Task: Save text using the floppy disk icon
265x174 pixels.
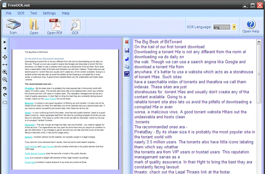Action: coord(127,50)
